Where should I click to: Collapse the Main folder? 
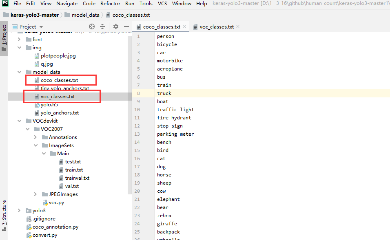pyautogui.click(x=44, y=154)
